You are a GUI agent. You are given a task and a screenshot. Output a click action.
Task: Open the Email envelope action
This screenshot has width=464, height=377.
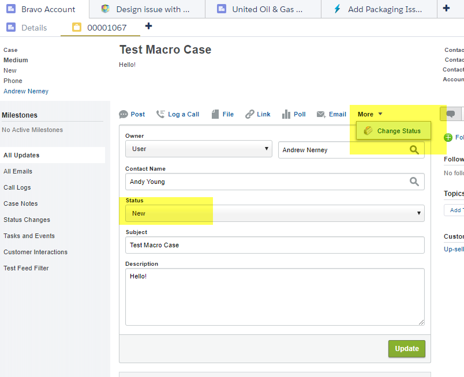pos(321,114)
